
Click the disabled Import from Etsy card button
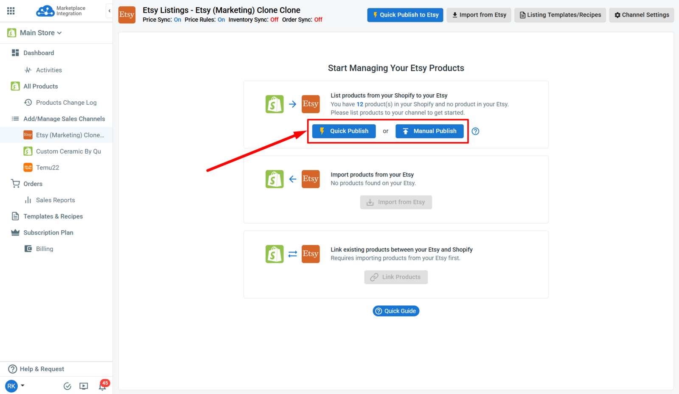(396, 202)
